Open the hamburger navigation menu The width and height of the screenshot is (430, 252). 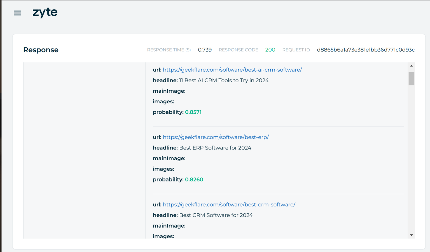(x=17, y=13)
